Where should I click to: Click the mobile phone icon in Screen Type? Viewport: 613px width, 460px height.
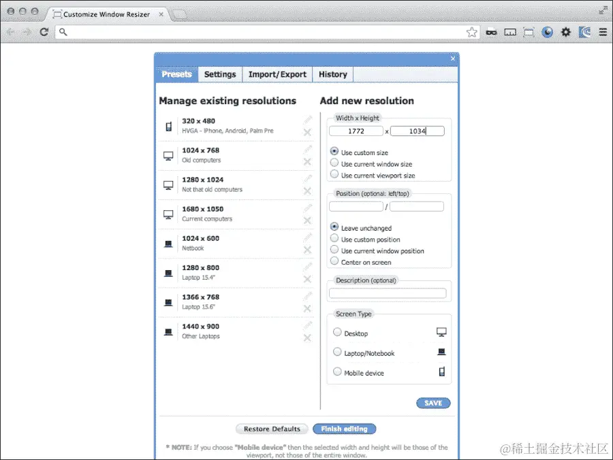click(x=442, y=372)
